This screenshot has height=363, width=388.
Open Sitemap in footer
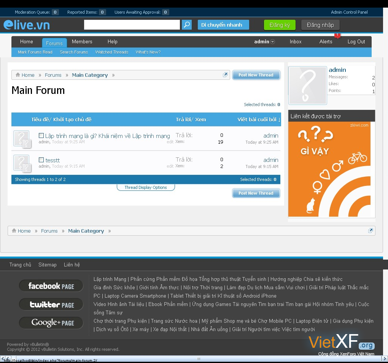point(47,265)
